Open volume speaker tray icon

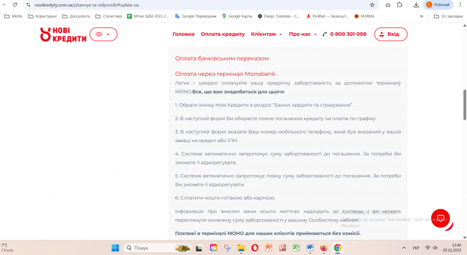(x=435, y=248)
